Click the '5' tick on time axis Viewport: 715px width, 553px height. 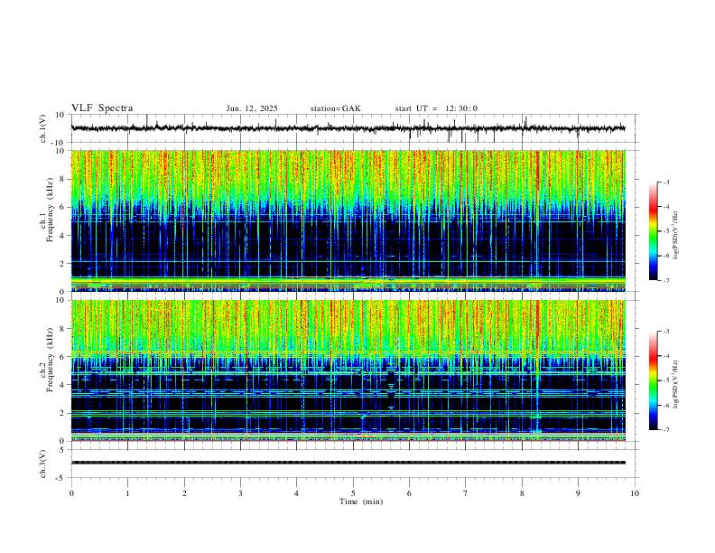click(x=353, y=493)
